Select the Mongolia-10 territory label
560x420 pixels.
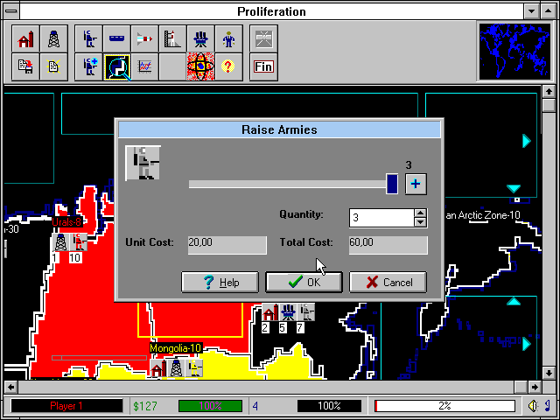tap(176, 348)
